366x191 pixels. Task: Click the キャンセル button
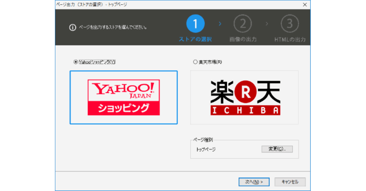point(290,182)
